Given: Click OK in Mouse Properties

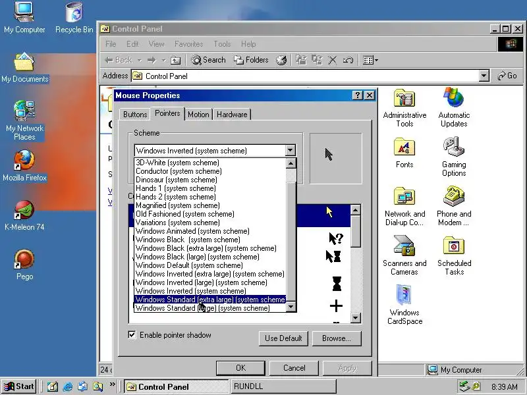Looking at the screenshot, I should coord(240,368).
